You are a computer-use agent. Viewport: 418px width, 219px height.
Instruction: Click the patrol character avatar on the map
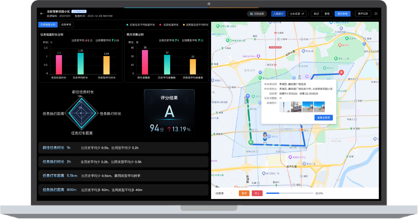(265, 137)
